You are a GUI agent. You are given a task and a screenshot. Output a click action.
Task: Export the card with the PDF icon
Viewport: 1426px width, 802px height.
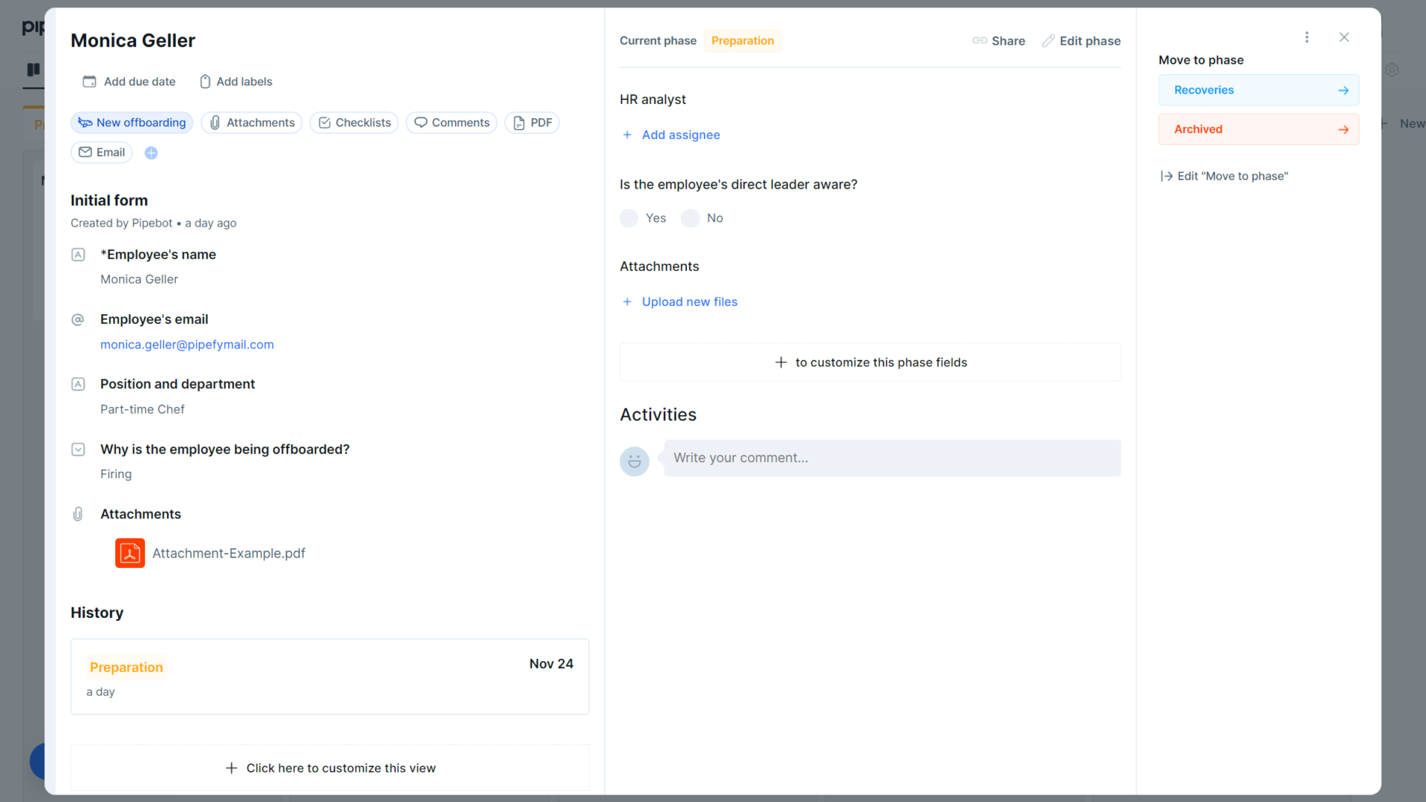[519, 123]
